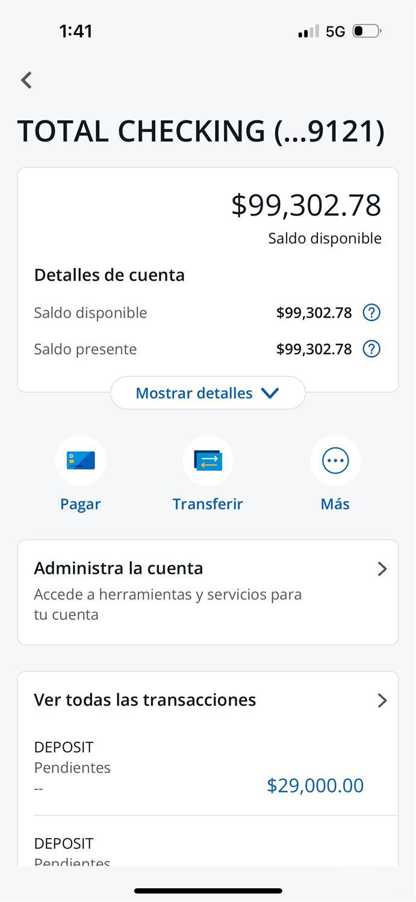Open Ver todas las transacciones

coord(208,700)
